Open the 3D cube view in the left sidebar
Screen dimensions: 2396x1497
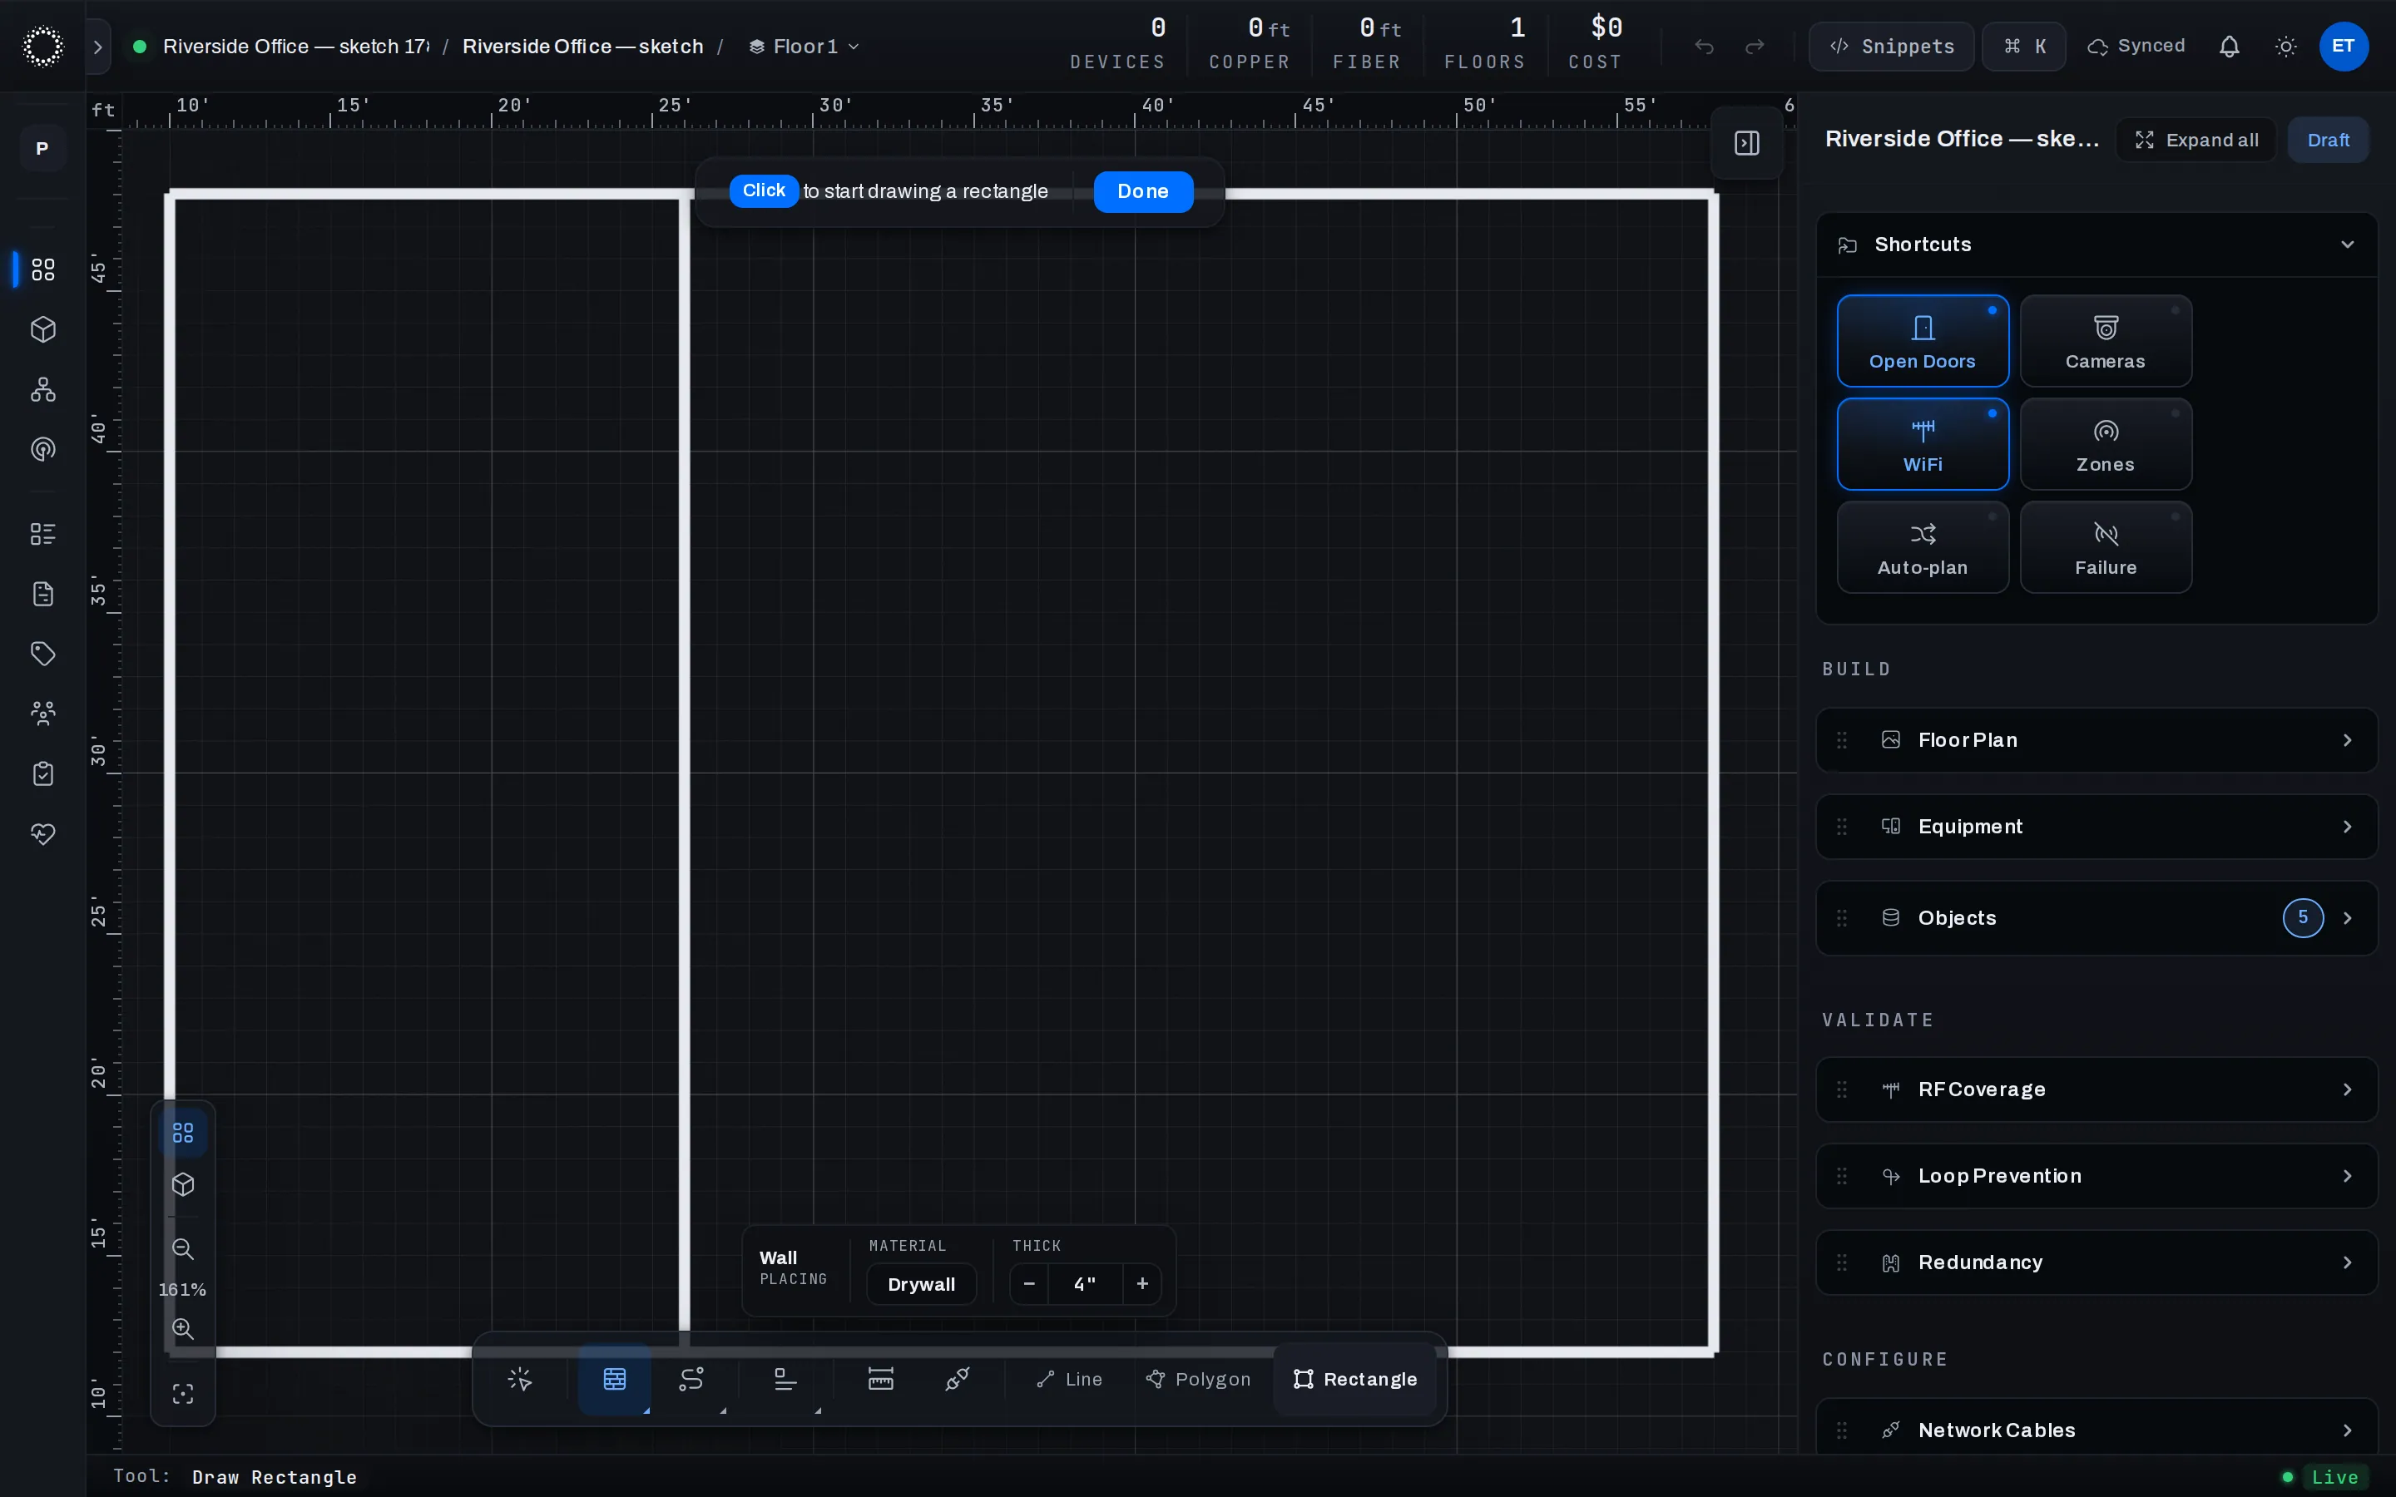(42, 329)
